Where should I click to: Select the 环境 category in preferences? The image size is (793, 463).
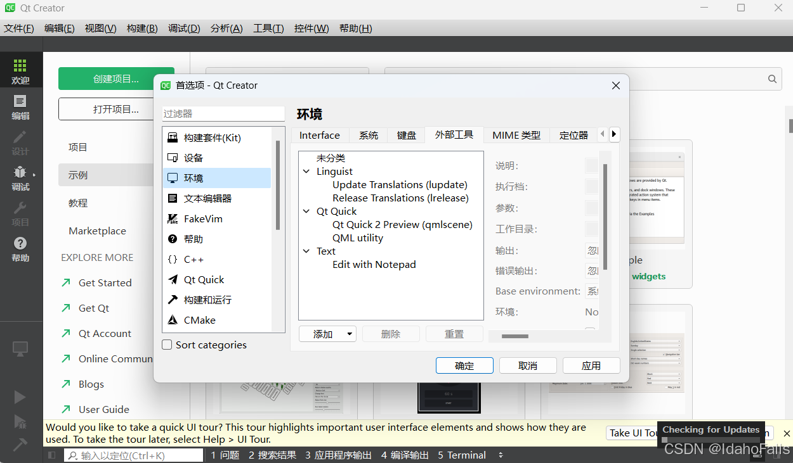[217, 178]
